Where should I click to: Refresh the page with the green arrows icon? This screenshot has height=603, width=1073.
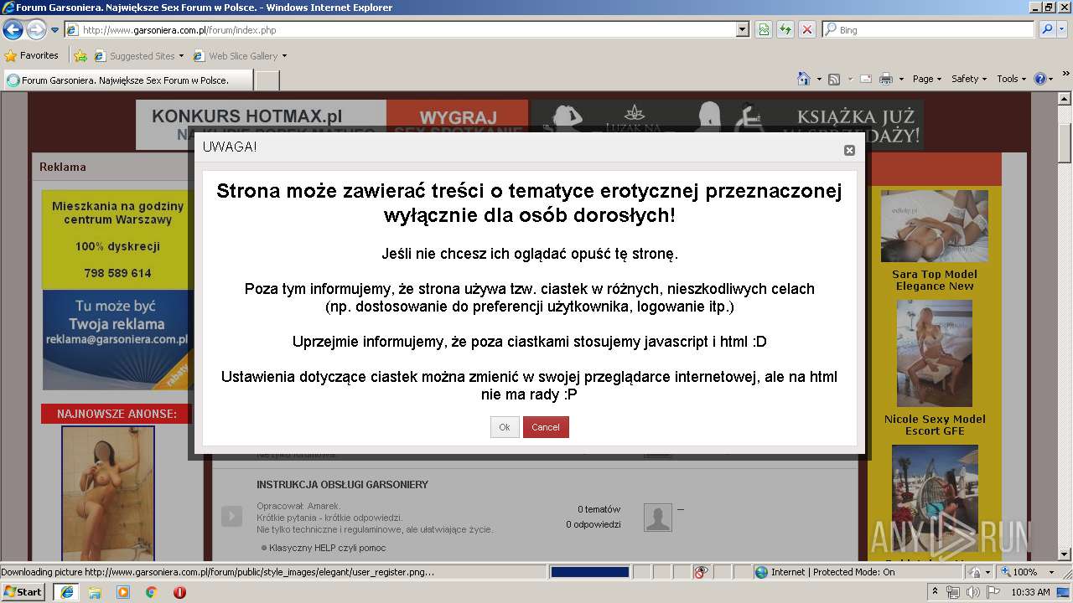[785, 30]
